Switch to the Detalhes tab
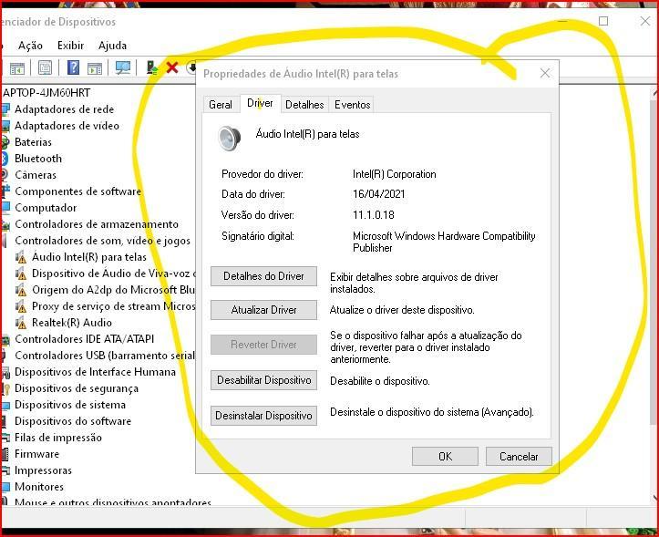Screen dimensions: 659x537 (304, 105)
